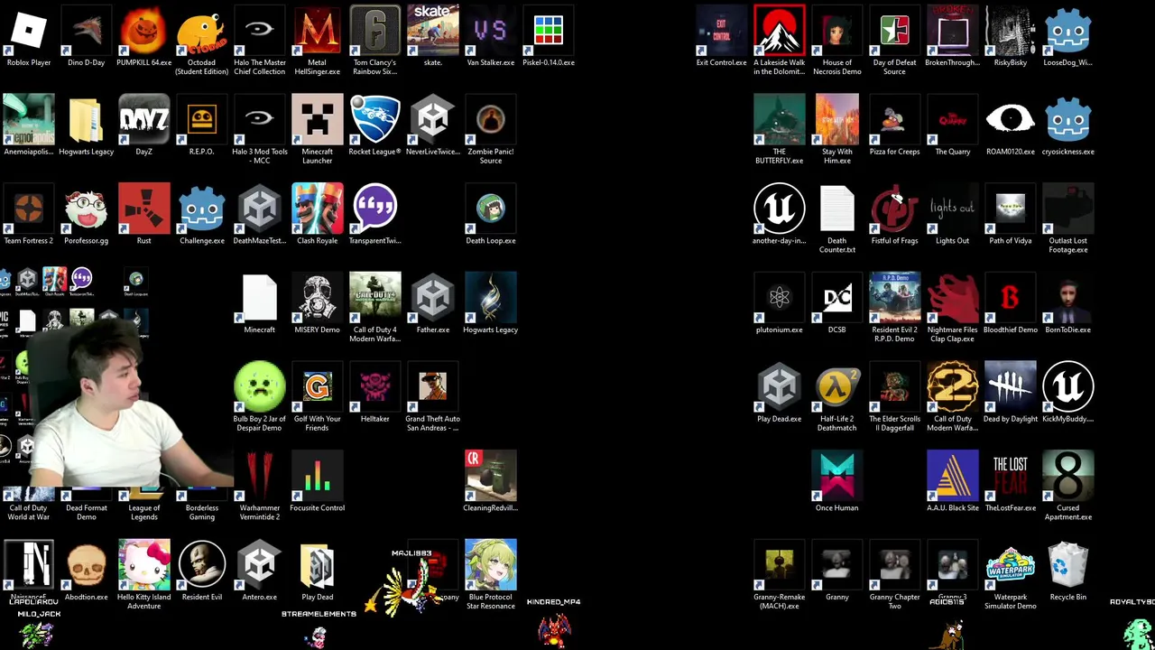Open the Porofessor.gg icon

coord(87,208)
